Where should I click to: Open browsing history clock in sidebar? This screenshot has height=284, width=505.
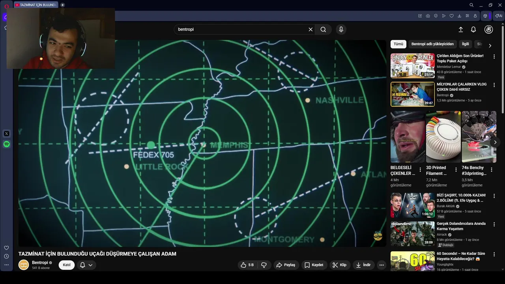coord(6,256)
